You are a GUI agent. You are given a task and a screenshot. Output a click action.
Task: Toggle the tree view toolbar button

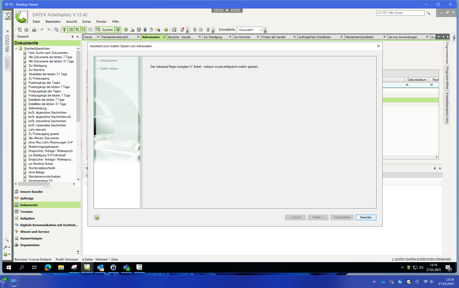(x=64, y=30)
